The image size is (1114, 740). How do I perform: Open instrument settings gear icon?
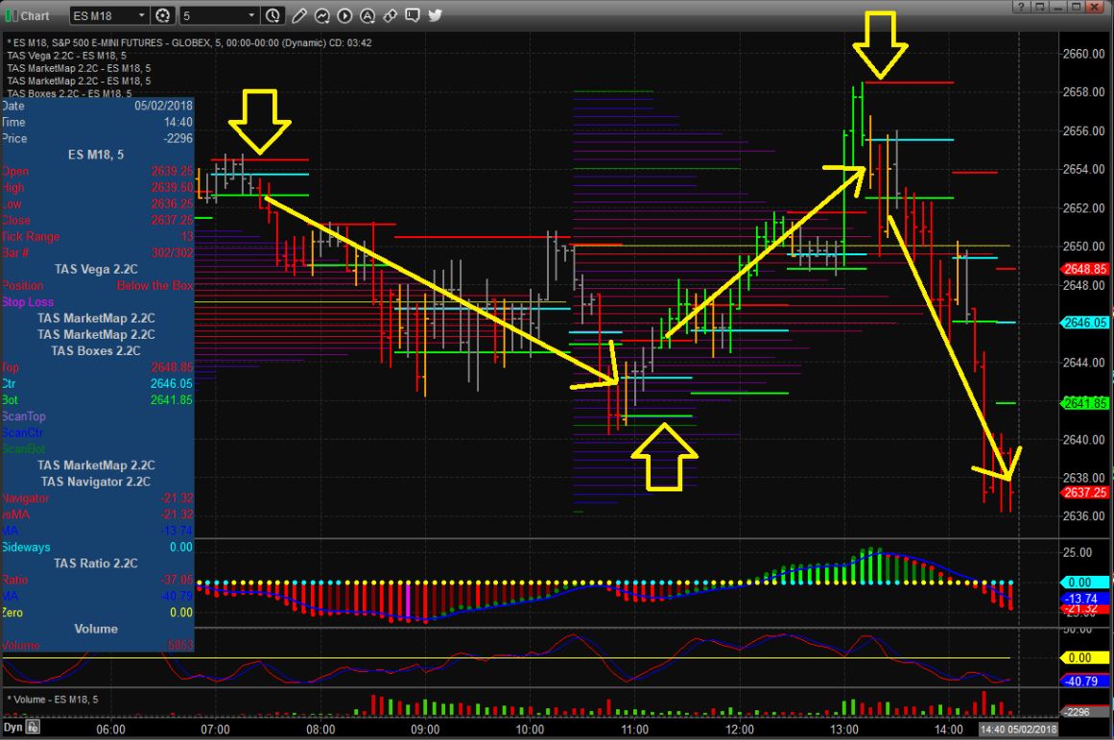coord(163,15)
